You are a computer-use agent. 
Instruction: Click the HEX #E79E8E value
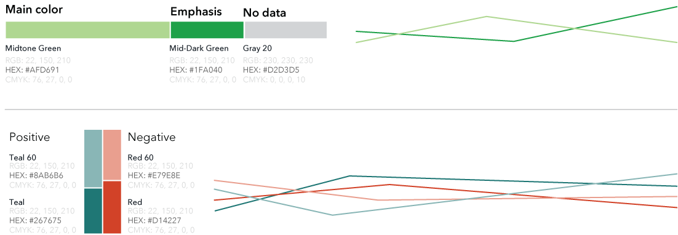[x=154, y=175]
